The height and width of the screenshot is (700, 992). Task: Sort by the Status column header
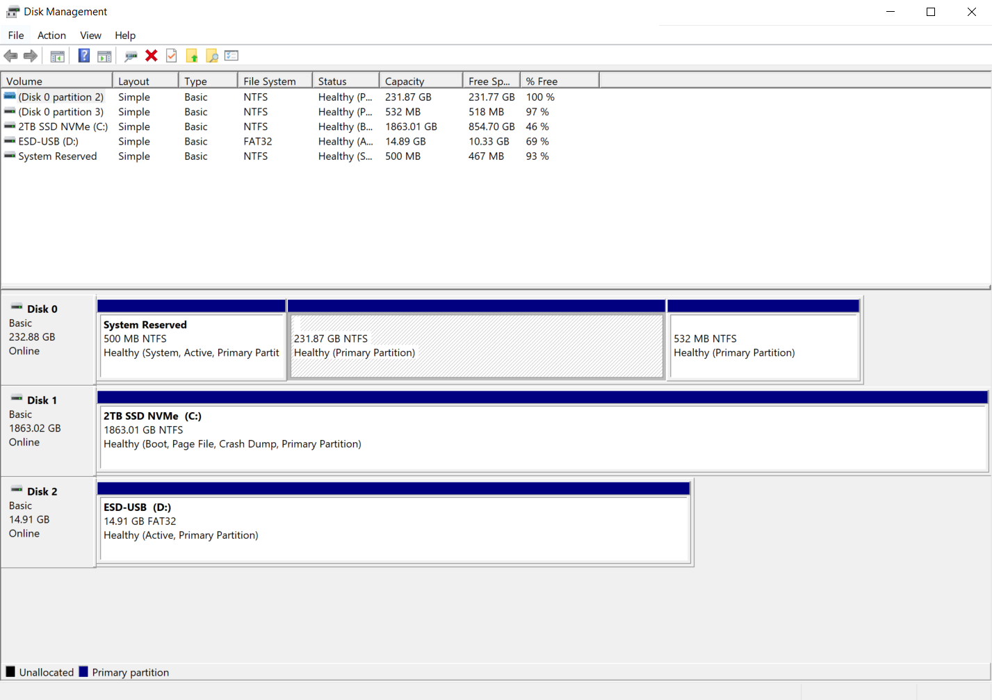pos(345,81)
